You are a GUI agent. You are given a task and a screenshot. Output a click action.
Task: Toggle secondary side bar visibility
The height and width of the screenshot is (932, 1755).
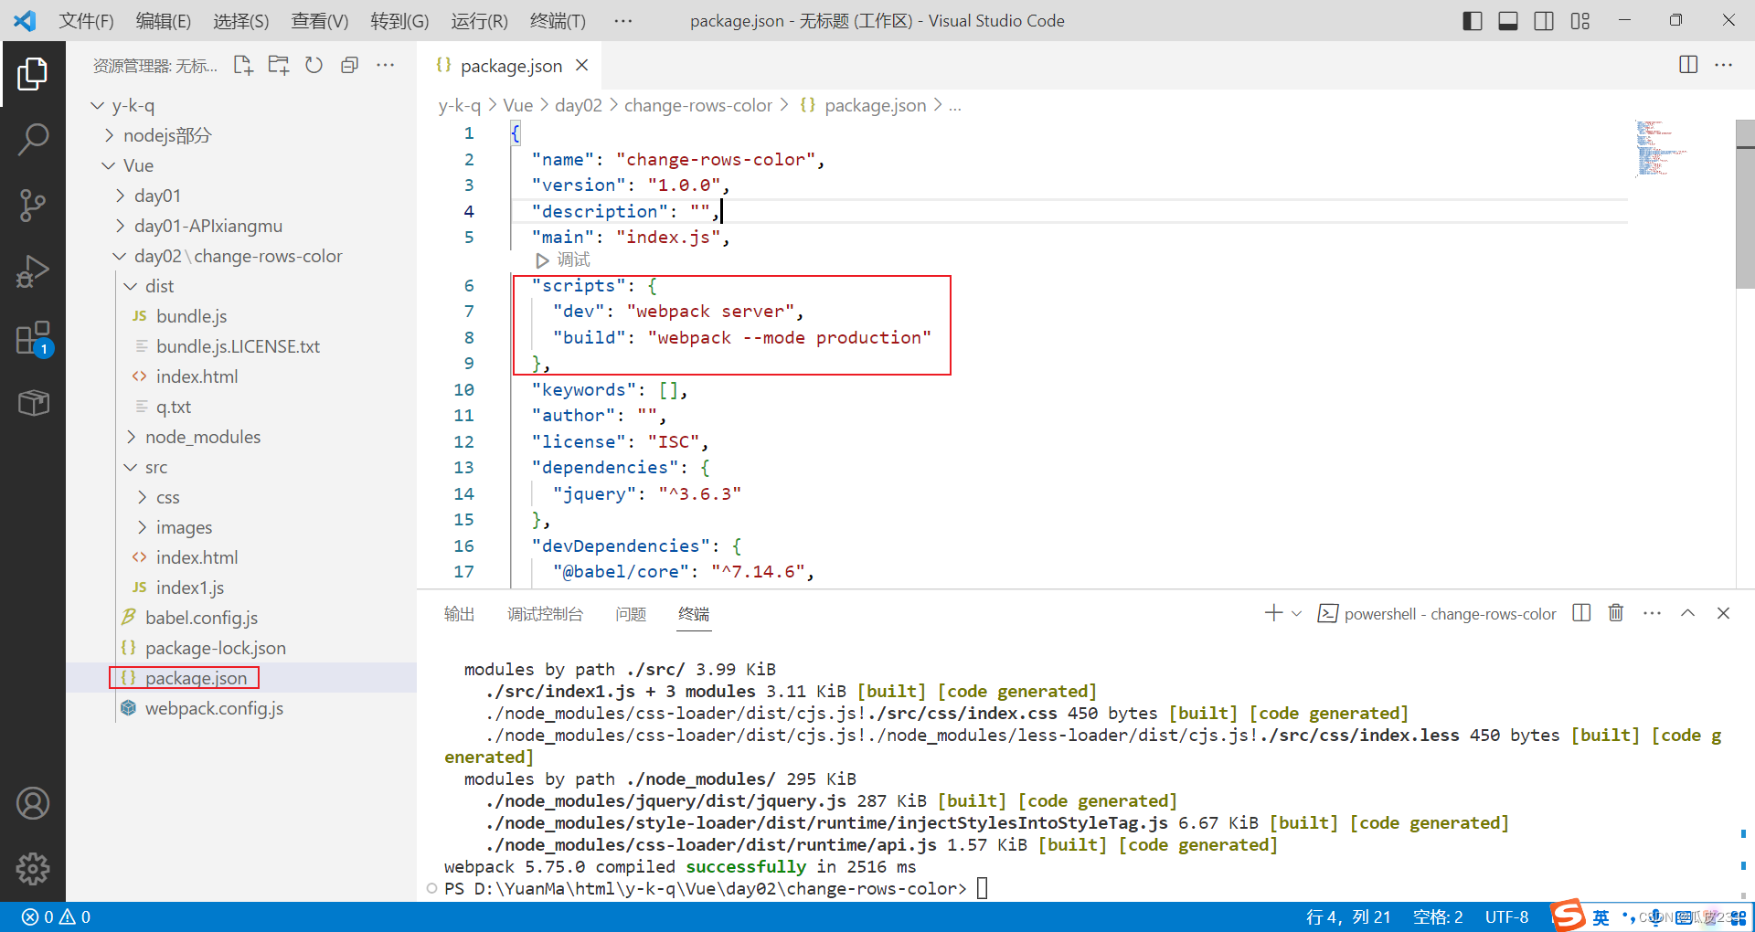(1544, 20)
